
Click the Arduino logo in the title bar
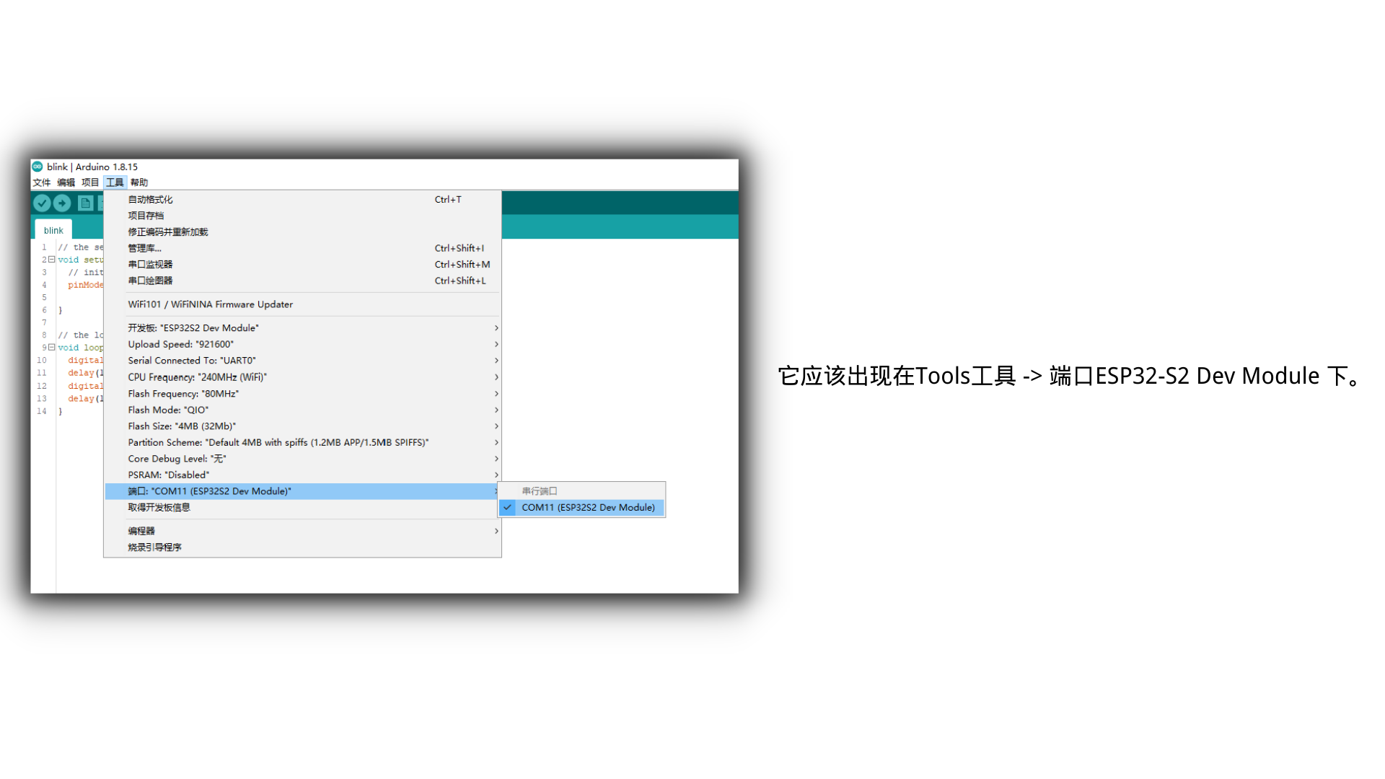coord(38,167)
